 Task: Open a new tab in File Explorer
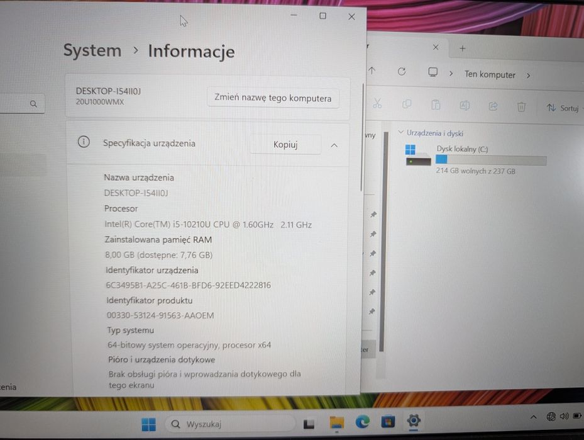click(x=463, y=48)
